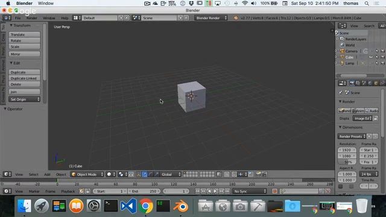The width and height of the screenshot is (386, 217).
Task: Click the rotate manipulator arc icon
Action: pyautogui.click(x=150, y=174)
